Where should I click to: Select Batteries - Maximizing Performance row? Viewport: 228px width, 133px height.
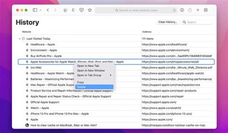pyautogui.click(x=116, y=79)
